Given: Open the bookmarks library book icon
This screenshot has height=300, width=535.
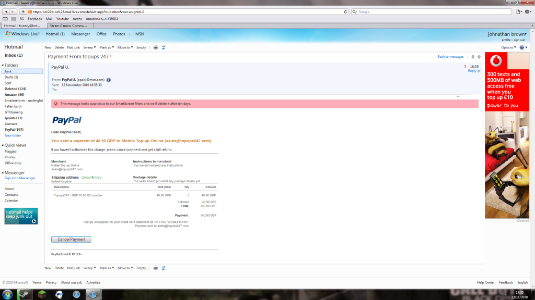Looking at the screenshot, I should click(x=5, y=19).
